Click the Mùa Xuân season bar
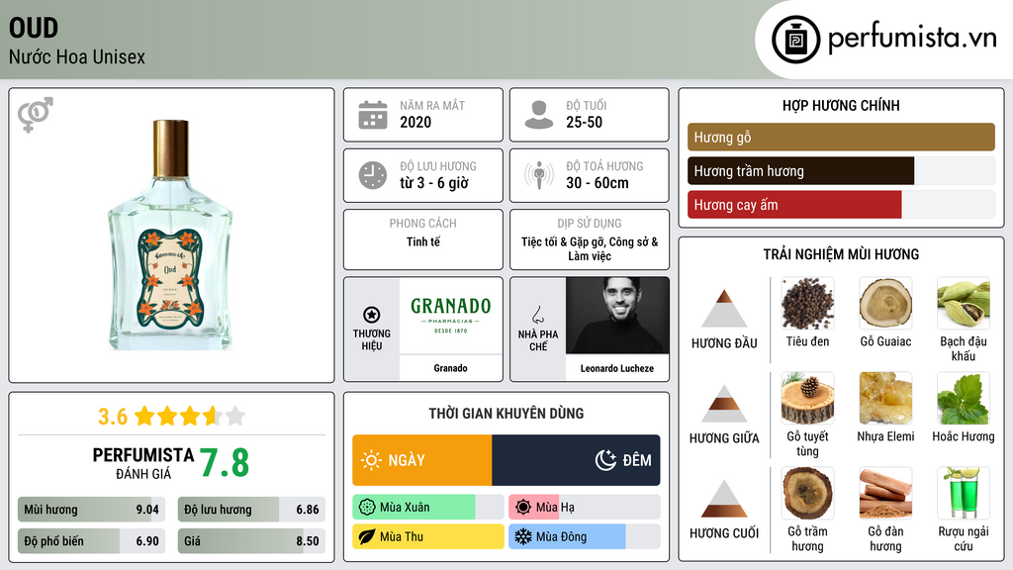The image size is (1013, 570). [427, 508]
